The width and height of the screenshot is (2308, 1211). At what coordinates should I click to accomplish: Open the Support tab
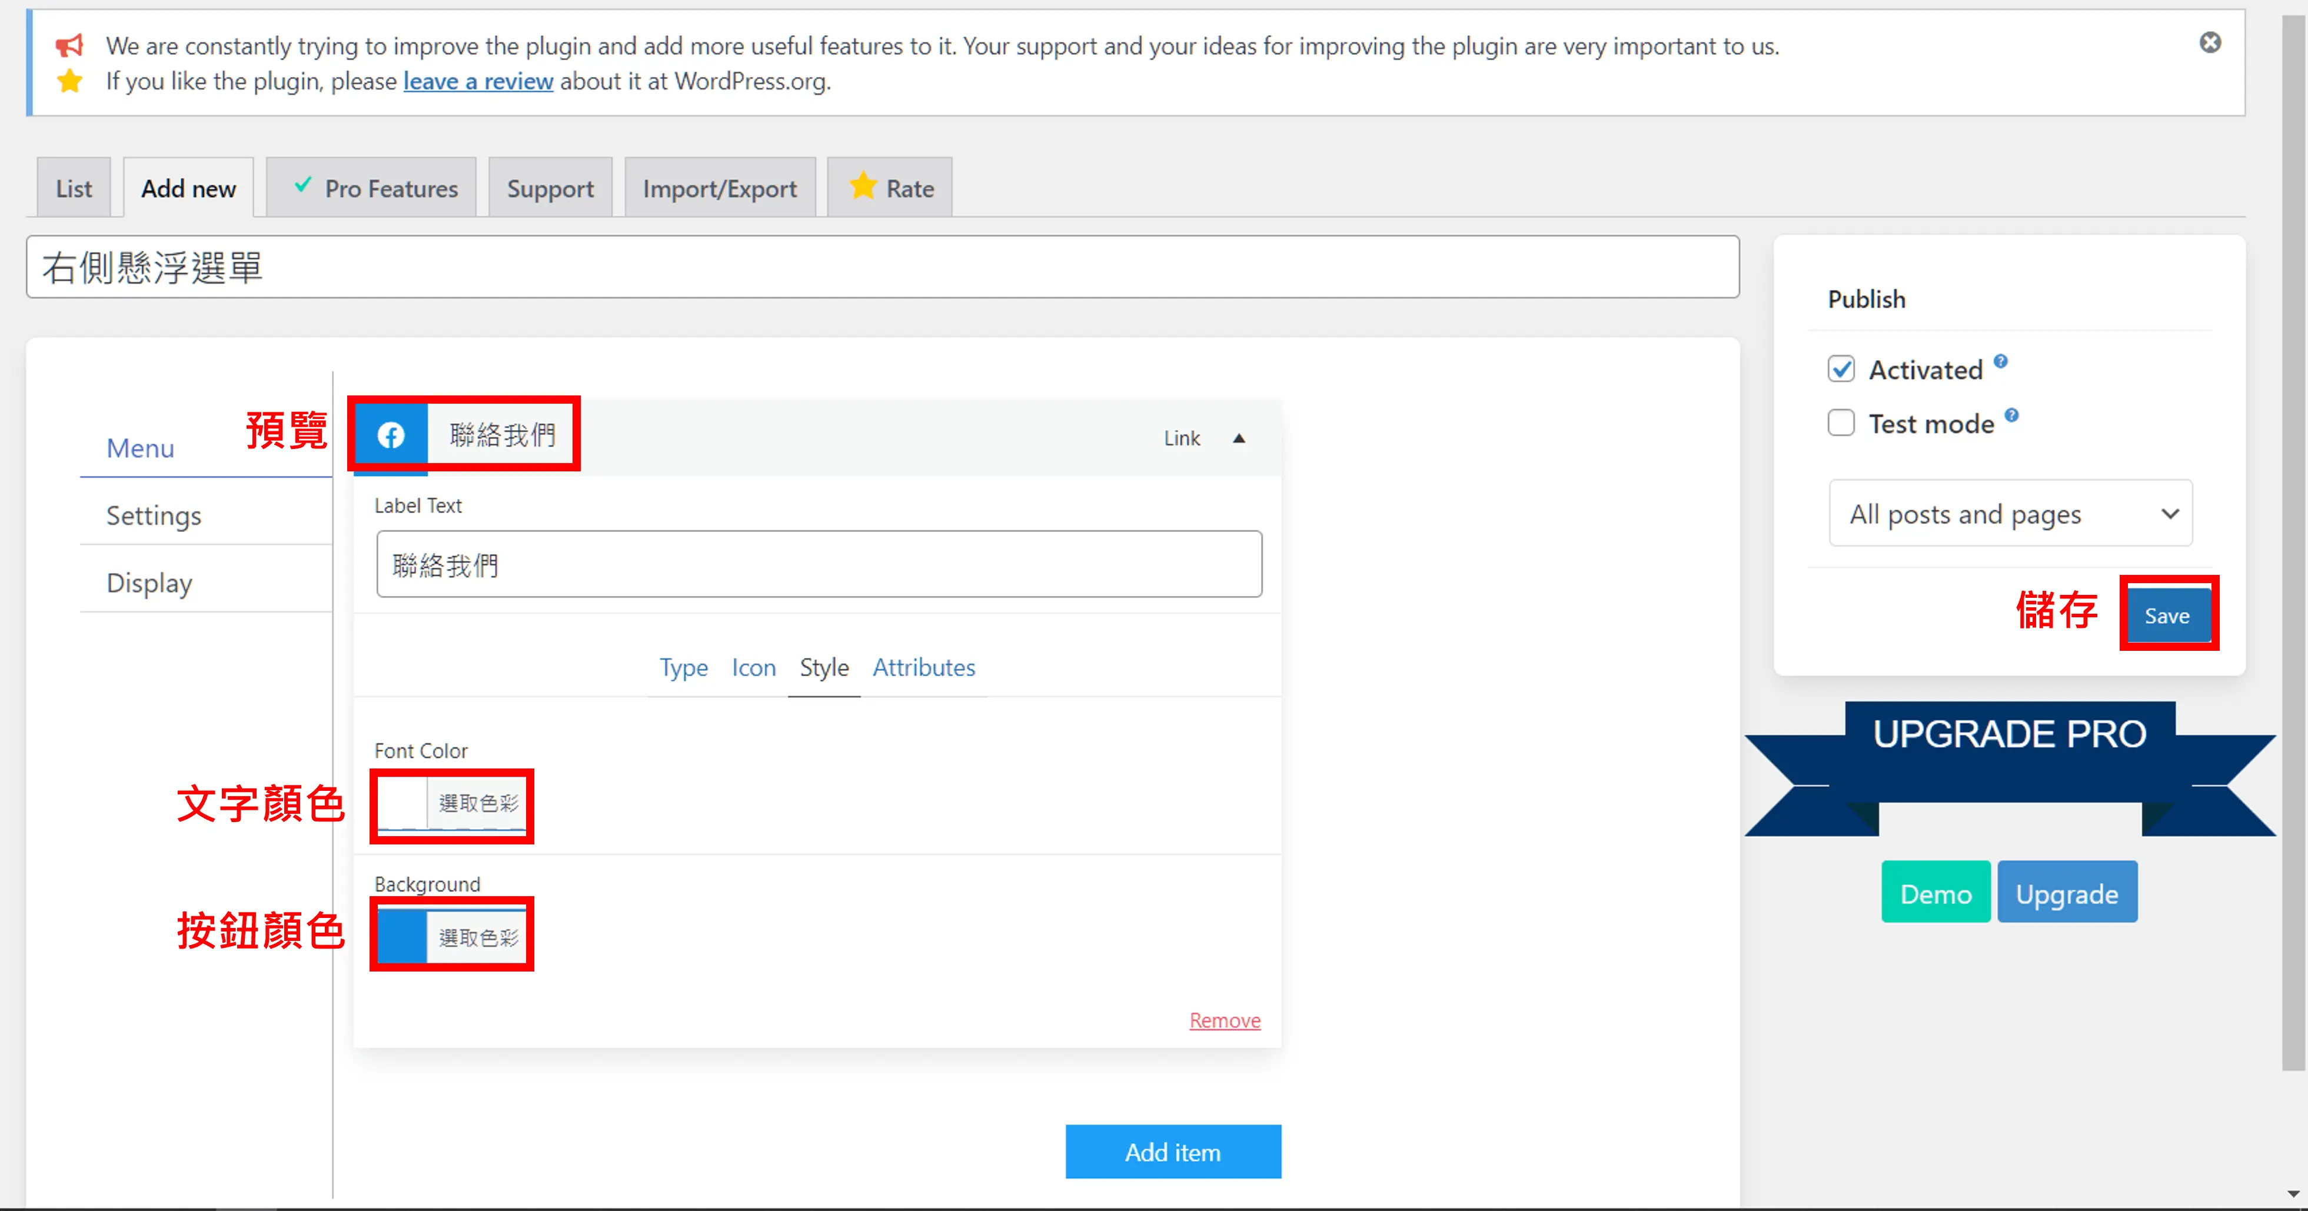point(550,188)
